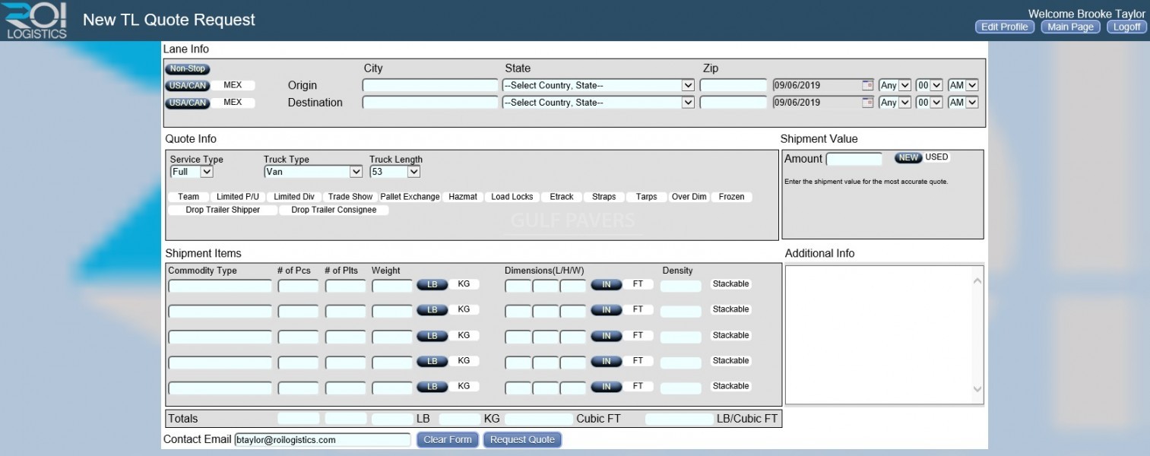The width and height of the screenshot is (1150, 456).
Task: Click the Clear Form button
Action: pos(448,439)
